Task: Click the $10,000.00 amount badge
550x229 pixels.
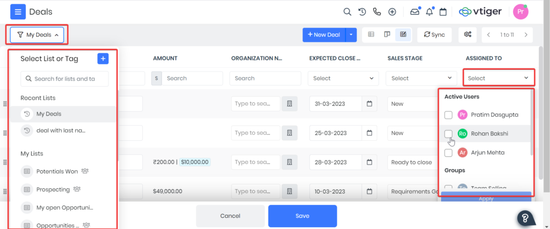Action: point(194,162)
